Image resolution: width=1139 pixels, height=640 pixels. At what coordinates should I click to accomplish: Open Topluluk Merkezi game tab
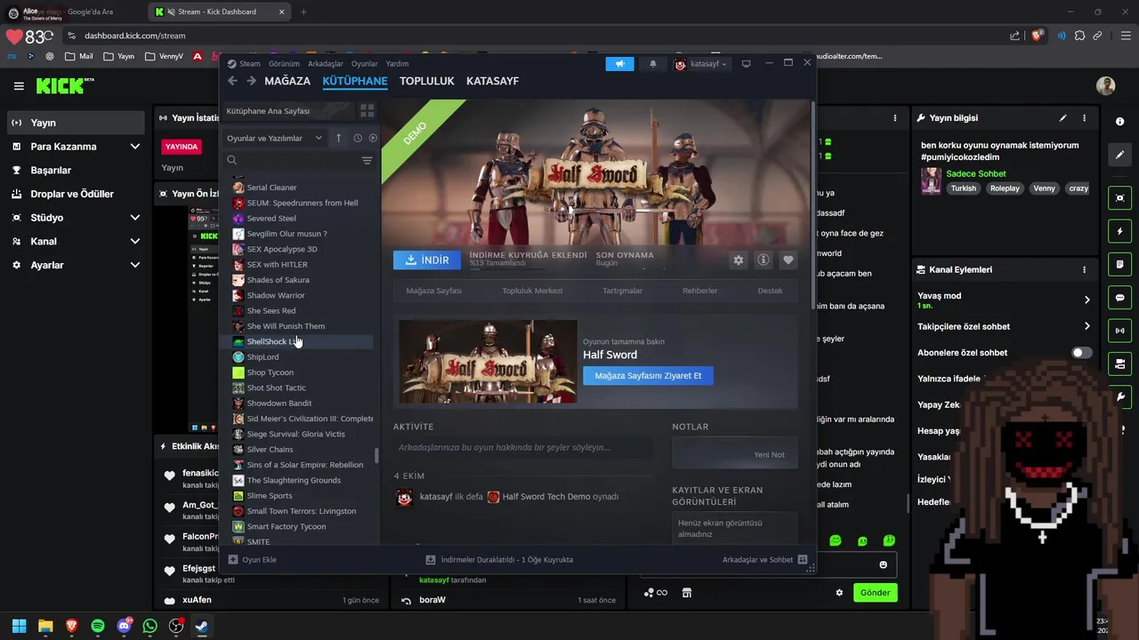[x=532, y=291]
